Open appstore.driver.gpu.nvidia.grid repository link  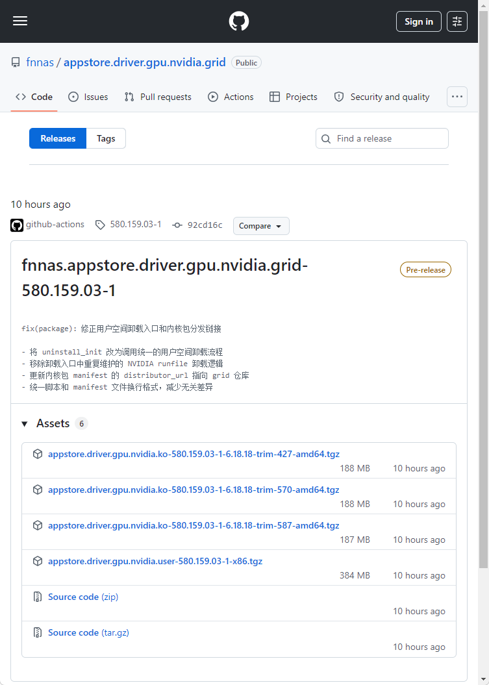145,62
